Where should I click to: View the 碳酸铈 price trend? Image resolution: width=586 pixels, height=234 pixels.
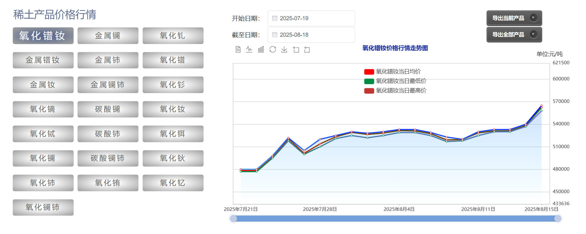pyautogui.click(x=108, y=134)
